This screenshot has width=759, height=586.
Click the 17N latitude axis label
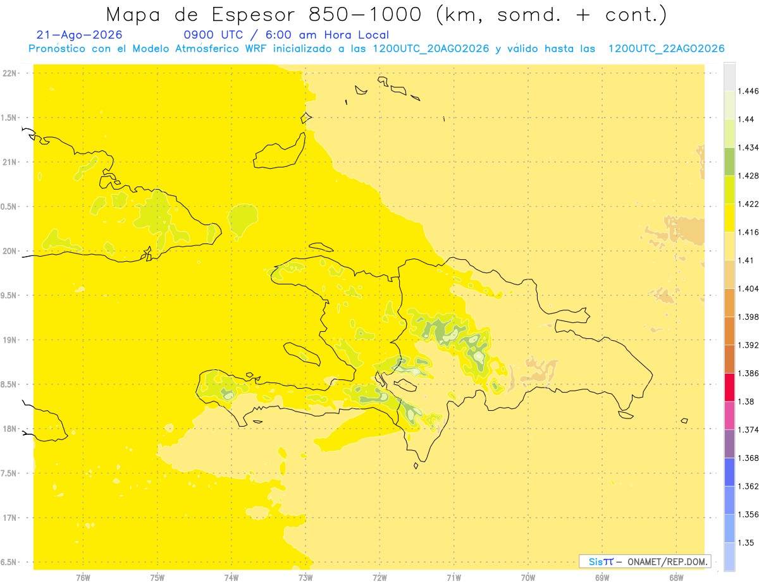point(10,518)
